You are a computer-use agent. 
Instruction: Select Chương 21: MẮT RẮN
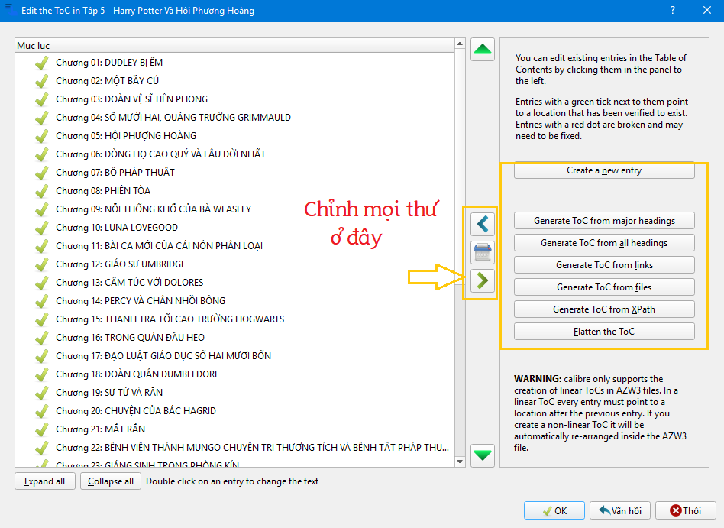pyautogui.click(x=100, y=429)
